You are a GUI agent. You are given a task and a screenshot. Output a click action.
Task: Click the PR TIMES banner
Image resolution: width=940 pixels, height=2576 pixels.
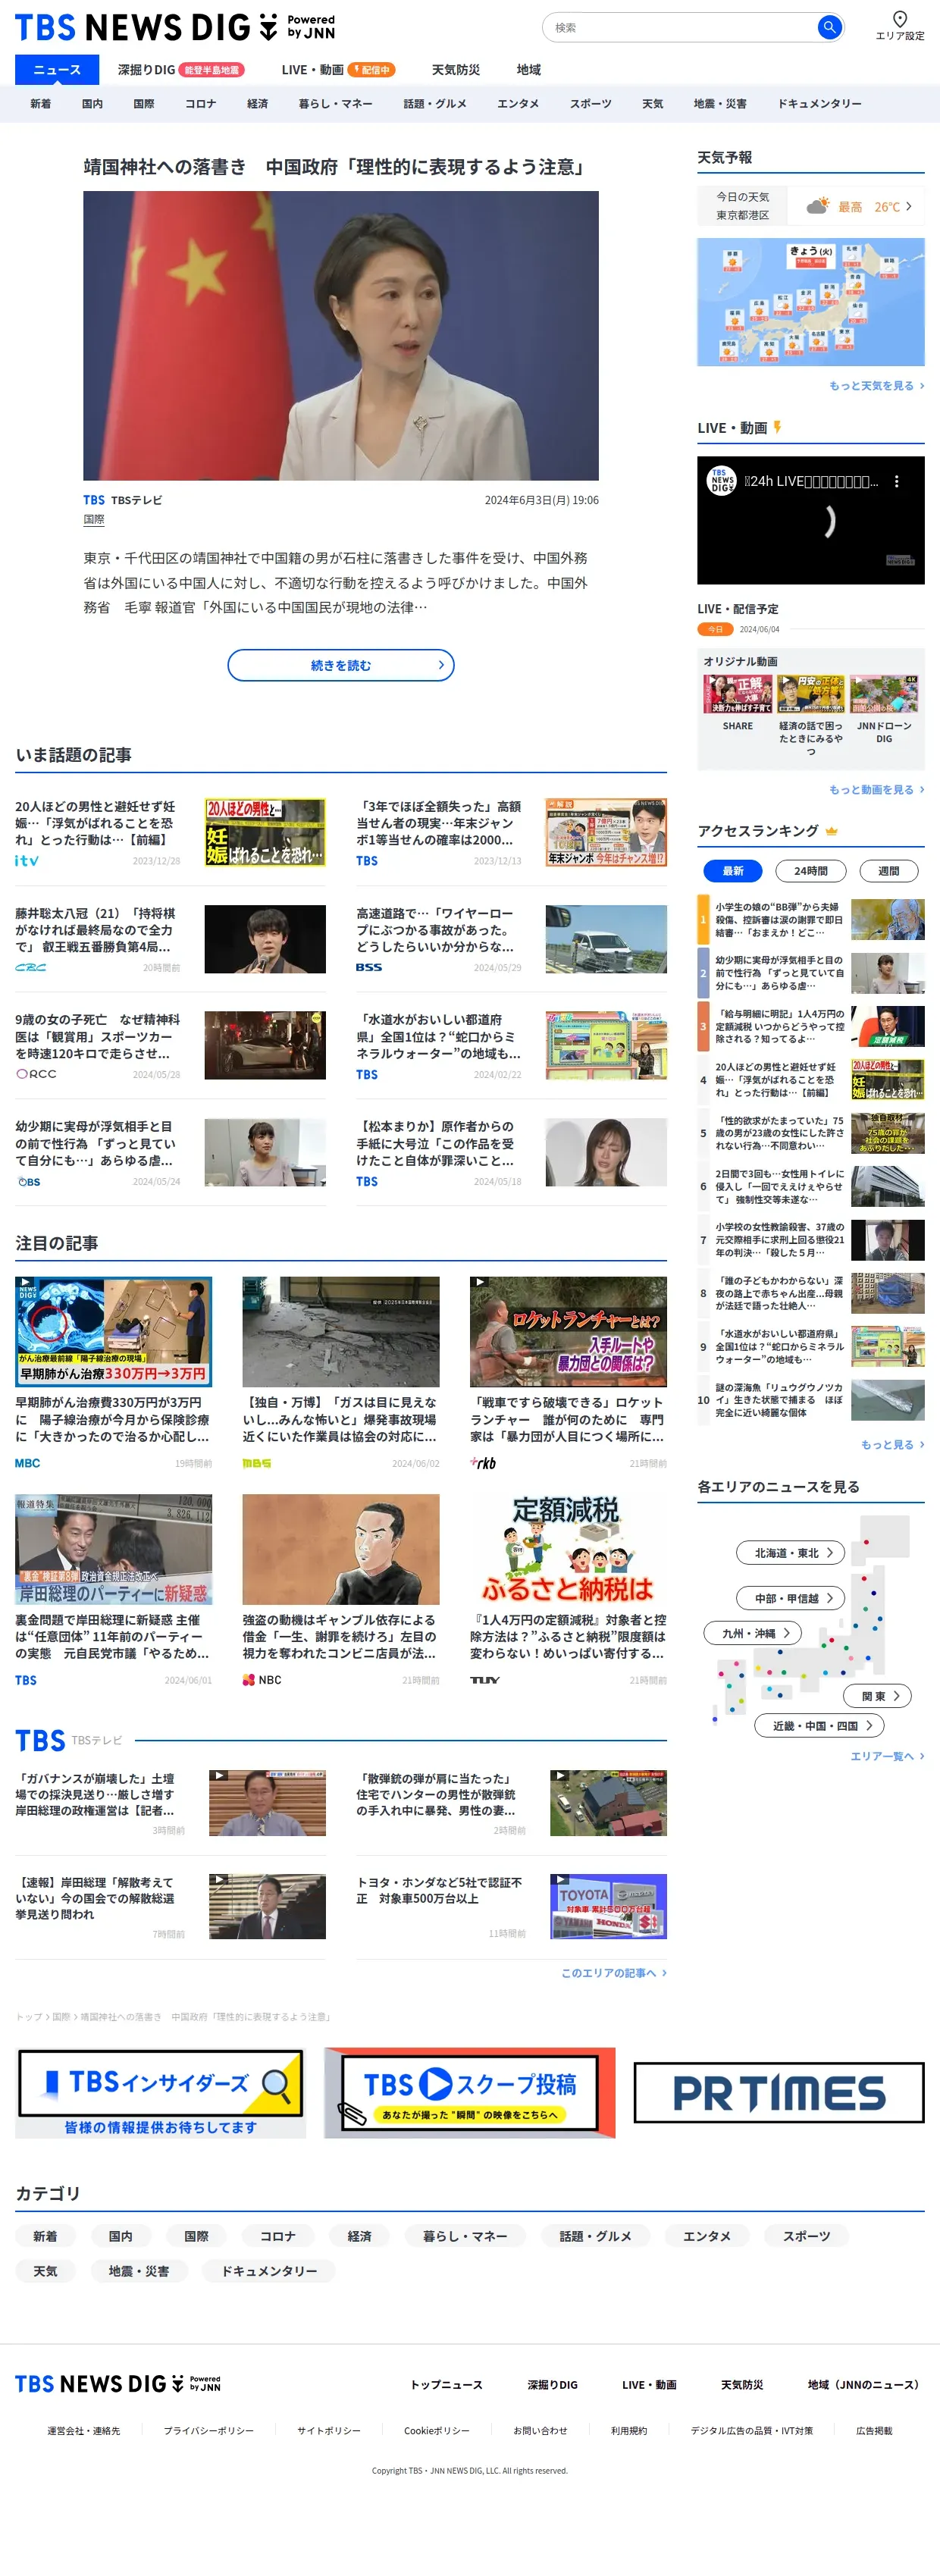coord(779,2092)
